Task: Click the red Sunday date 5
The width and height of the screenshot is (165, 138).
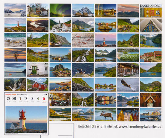Action: pos(44,98)
